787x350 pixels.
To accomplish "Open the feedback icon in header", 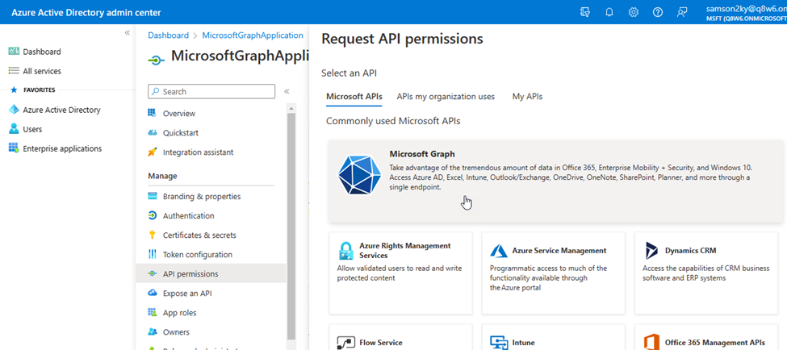I will coord(683,12).
